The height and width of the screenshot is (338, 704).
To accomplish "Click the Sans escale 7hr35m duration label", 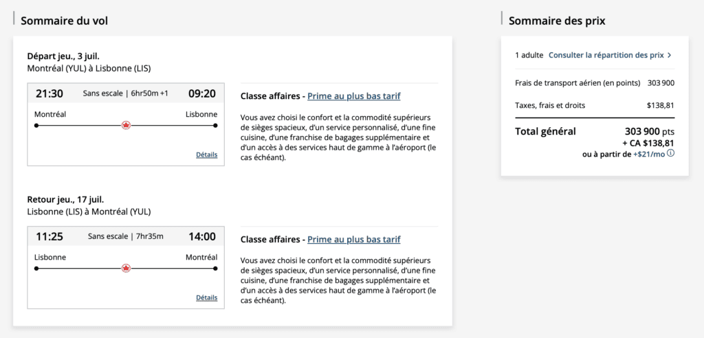I will [x=126, y=236].
